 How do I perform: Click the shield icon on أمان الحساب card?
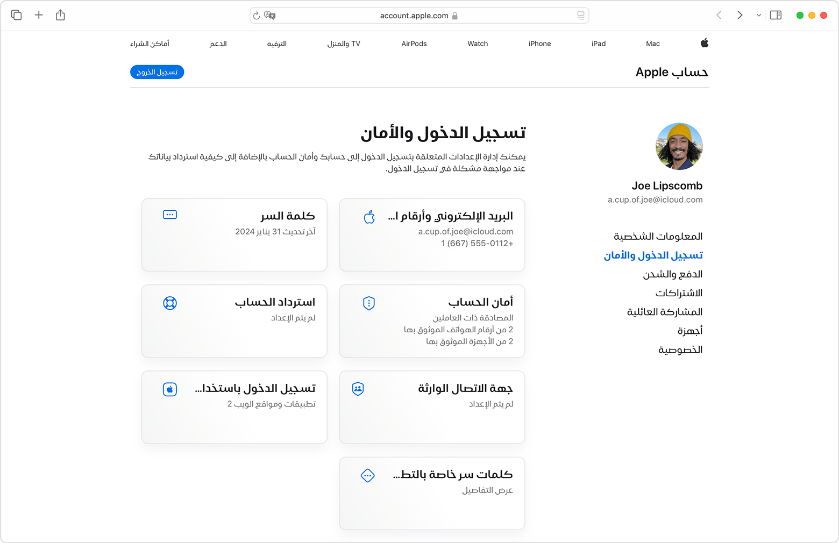(x=369, y=303)
